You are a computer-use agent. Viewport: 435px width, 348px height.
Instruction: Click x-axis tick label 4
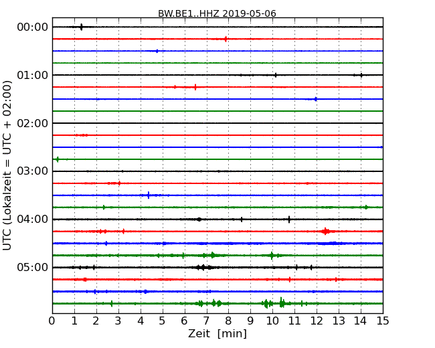coord(141,321)
